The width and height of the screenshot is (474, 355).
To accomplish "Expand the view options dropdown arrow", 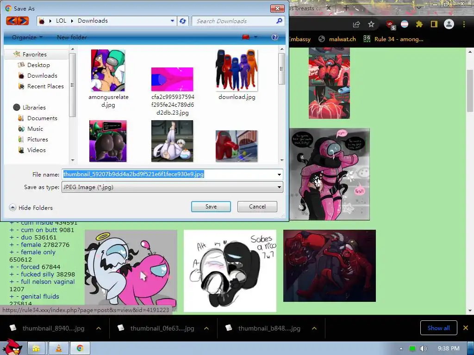I will point(256,37).
